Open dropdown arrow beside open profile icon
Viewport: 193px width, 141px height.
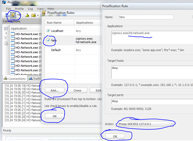pyautogui.click(x=38, y=15)
